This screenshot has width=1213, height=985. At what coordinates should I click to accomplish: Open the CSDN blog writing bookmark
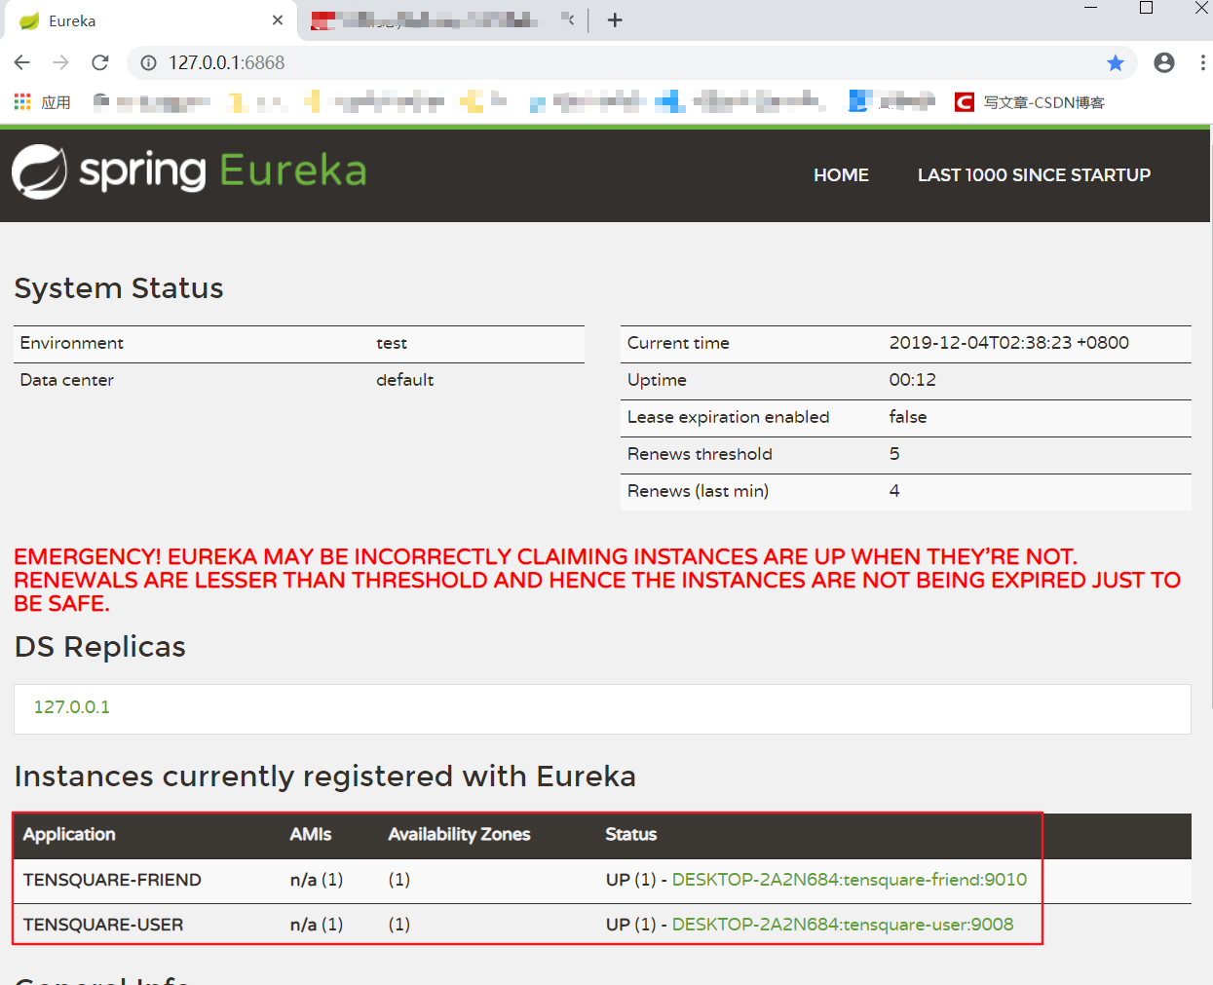1030,102
